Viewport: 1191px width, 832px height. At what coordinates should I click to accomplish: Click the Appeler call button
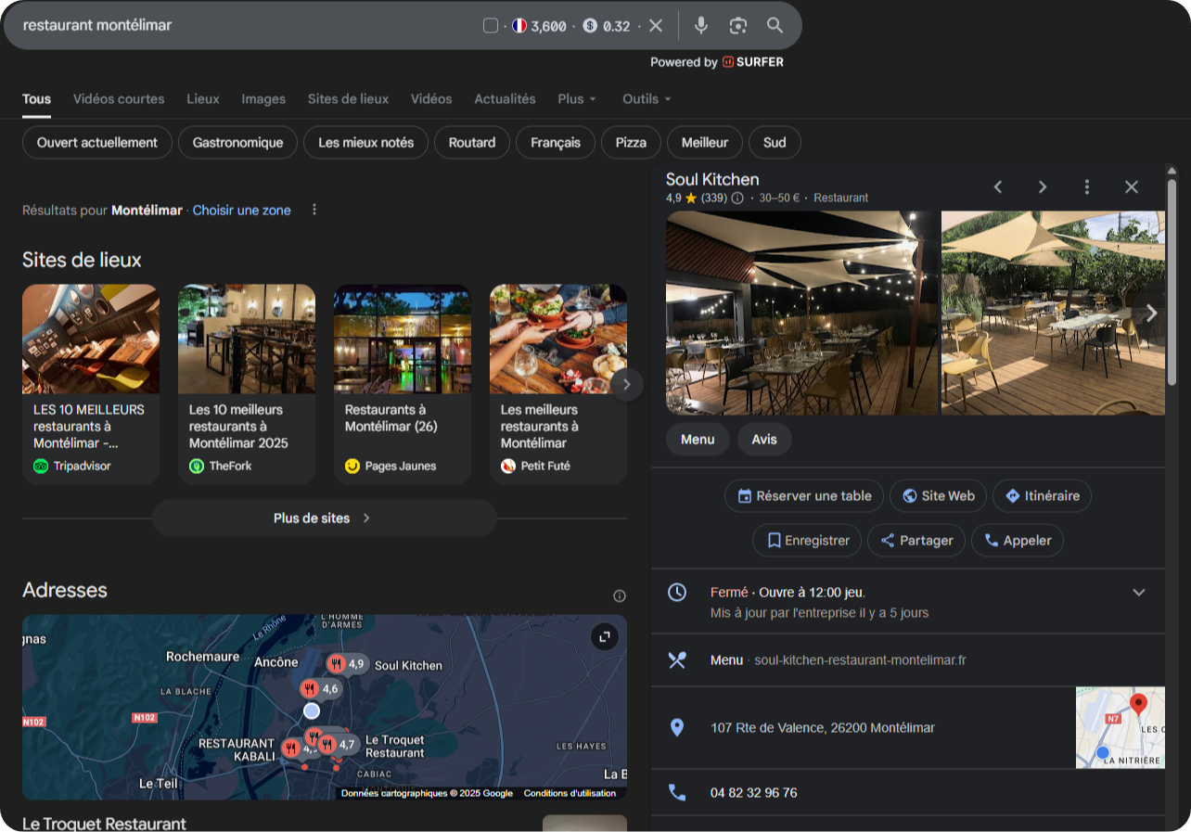tap(1018, 541)
